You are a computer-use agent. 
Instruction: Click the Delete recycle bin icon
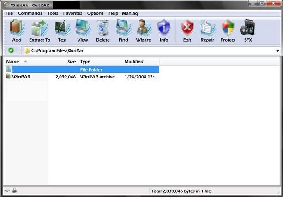pyautogui.click(x=103, y=28)
